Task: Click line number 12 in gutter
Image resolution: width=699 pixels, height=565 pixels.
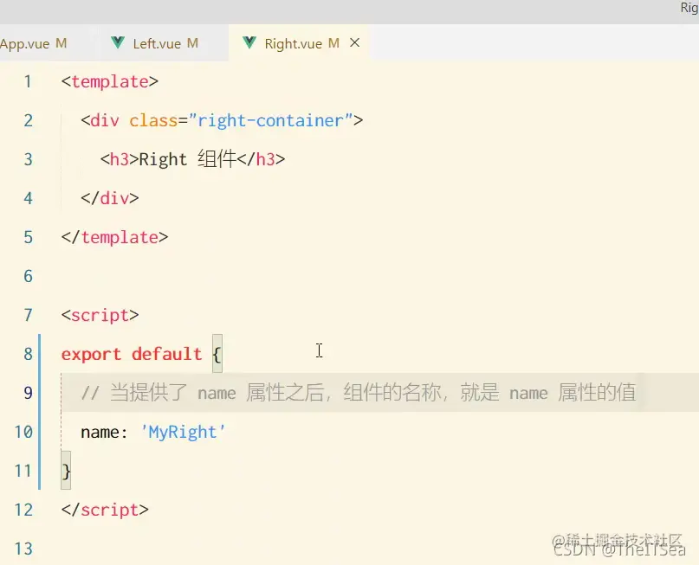Action: click(x=23, y=510)
